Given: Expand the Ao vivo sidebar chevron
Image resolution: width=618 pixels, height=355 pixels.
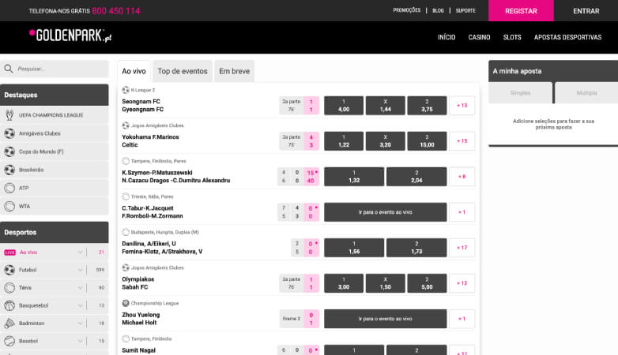Looking at the screenshot, I should tap(80, 252).
